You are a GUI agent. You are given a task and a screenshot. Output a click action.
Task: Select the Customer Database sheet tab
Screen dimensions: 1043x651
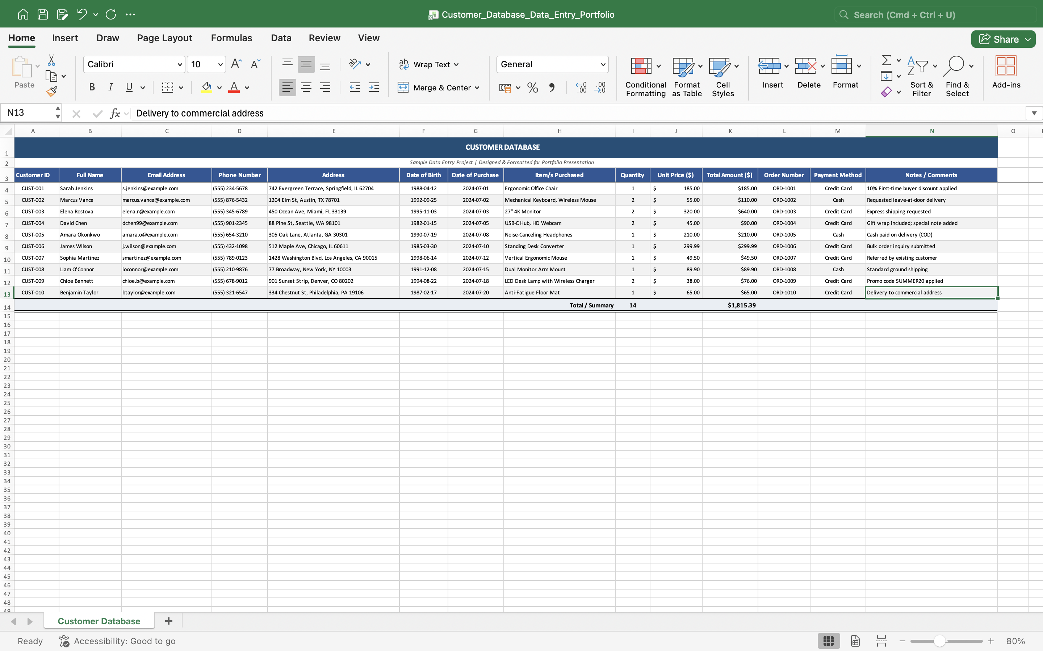coord(99,621)
